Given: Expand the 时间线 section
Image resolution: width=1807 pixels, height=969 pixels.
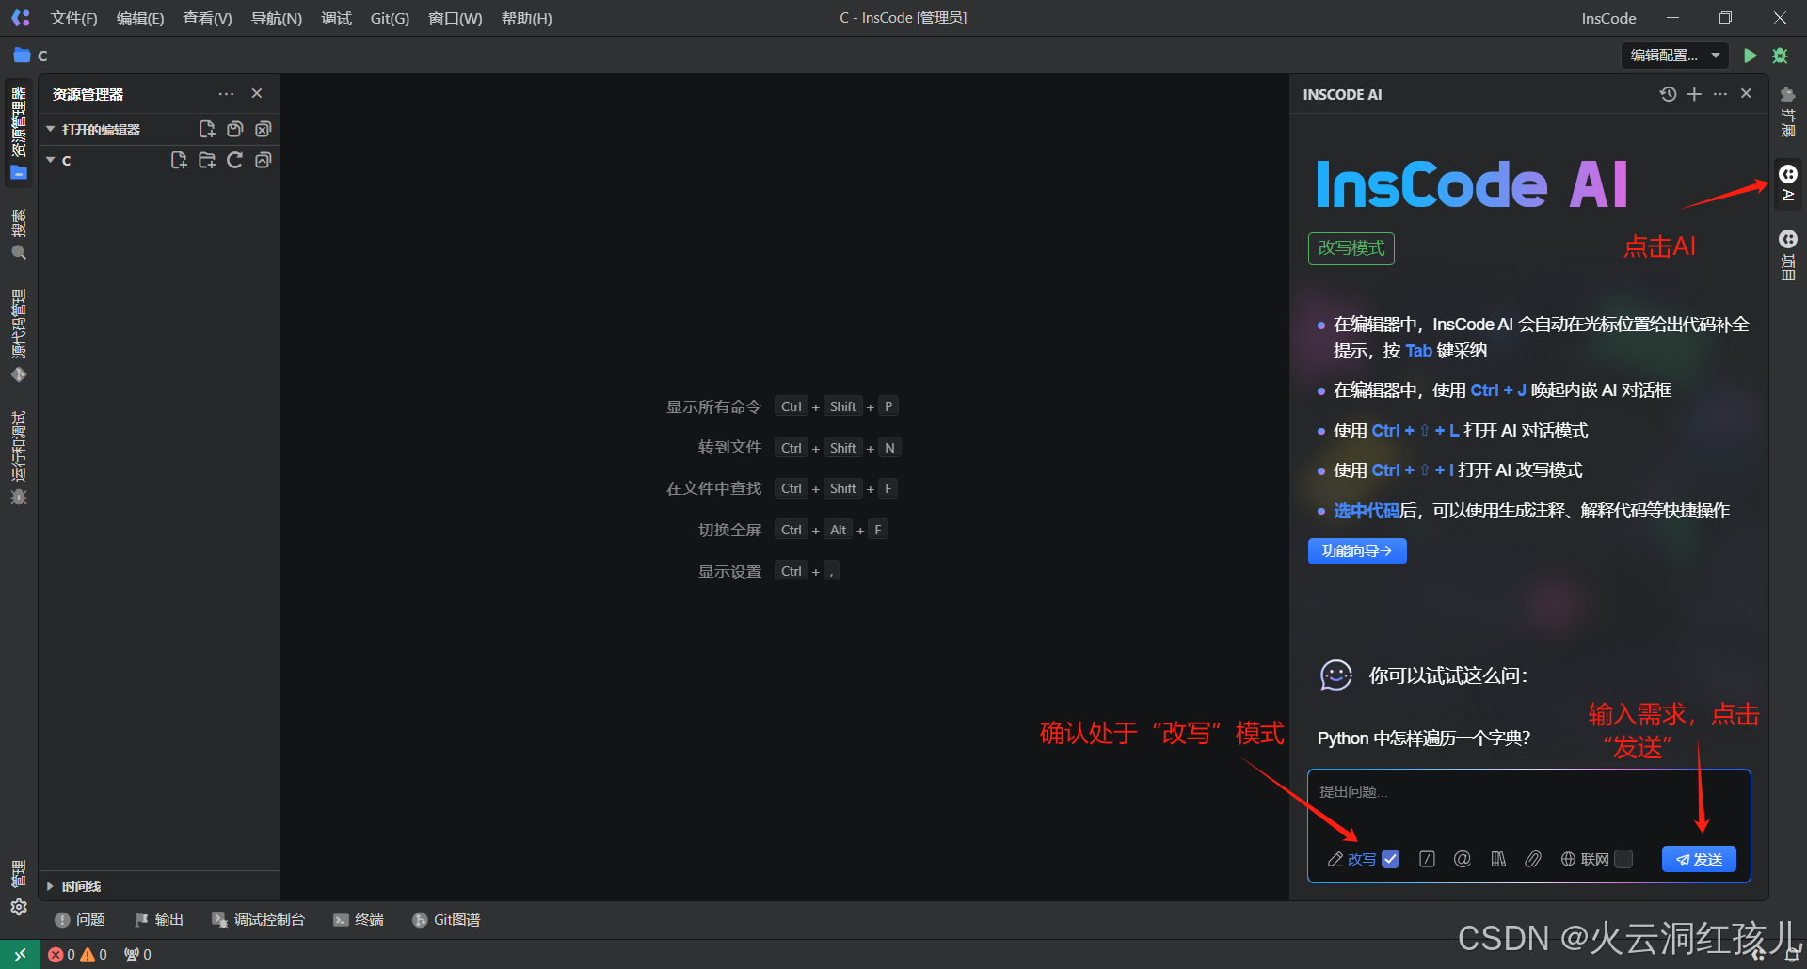Looking at the screenshot, I should [51, 886].
